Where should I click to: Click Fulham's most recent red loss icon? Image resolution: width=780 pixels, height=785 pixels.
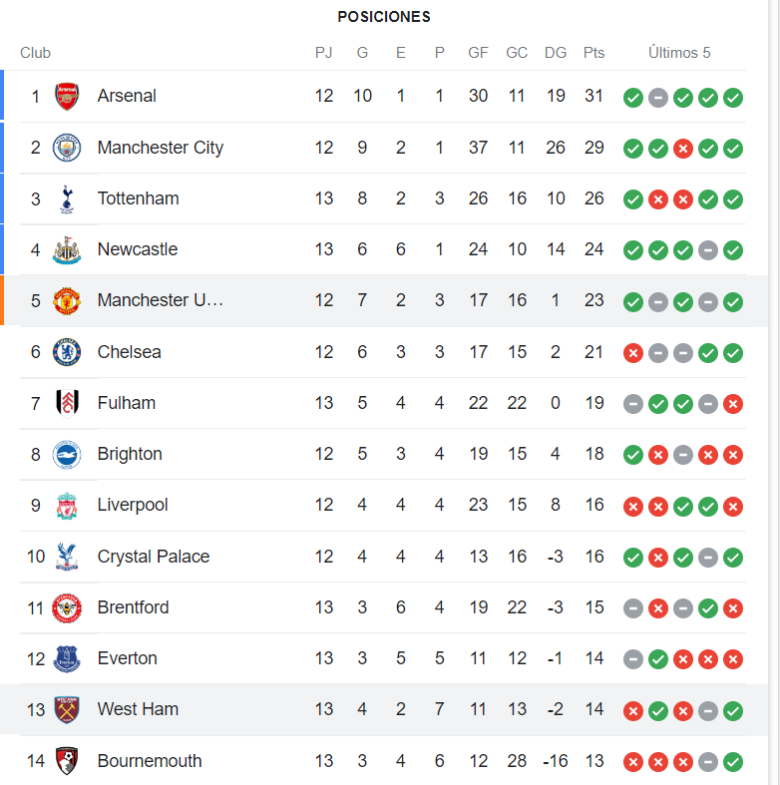click(733, 404)
